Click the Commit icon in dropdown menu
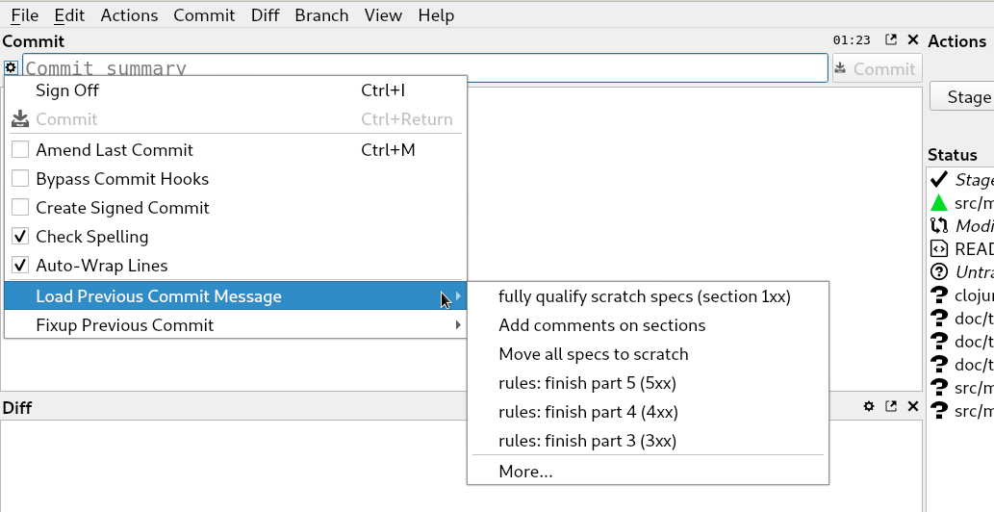Viewport: 994px width, 512px height. 20,119
